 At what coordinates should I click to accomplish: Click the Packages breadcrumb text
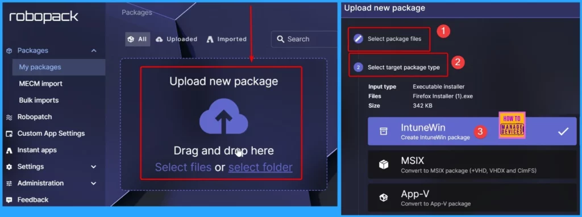pyautogui.click(x=137, y=12)
